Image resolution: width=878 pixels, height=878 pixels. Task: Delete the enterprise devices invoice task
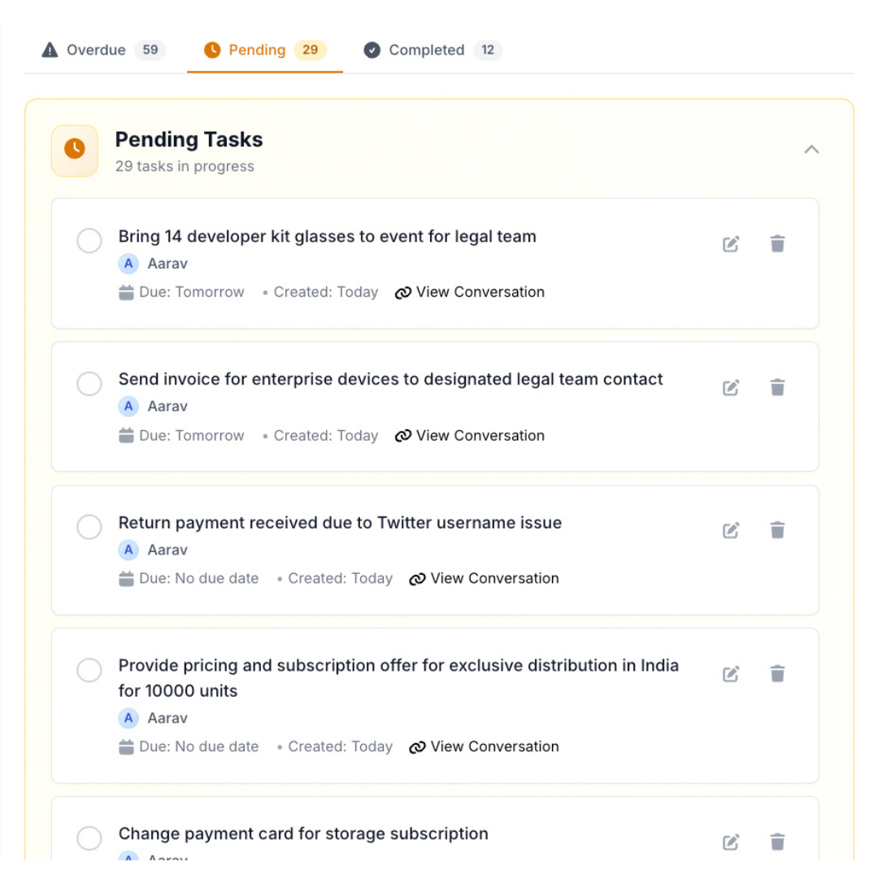(x=778, y=388)
